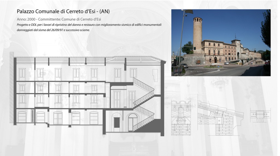Select the masonry wall detail drawing
Viewport: 280px width, 156px height.
point(181,118)
